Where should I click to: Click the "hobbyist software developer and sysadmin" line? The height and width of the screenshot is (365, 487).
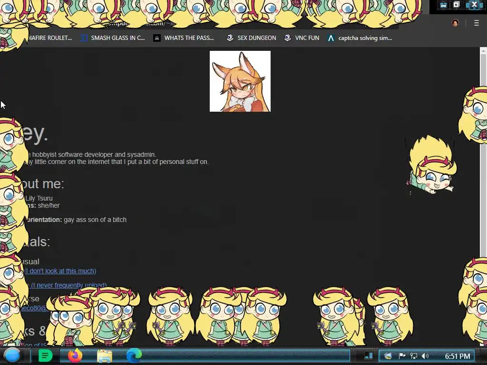[x=94, y=154]
